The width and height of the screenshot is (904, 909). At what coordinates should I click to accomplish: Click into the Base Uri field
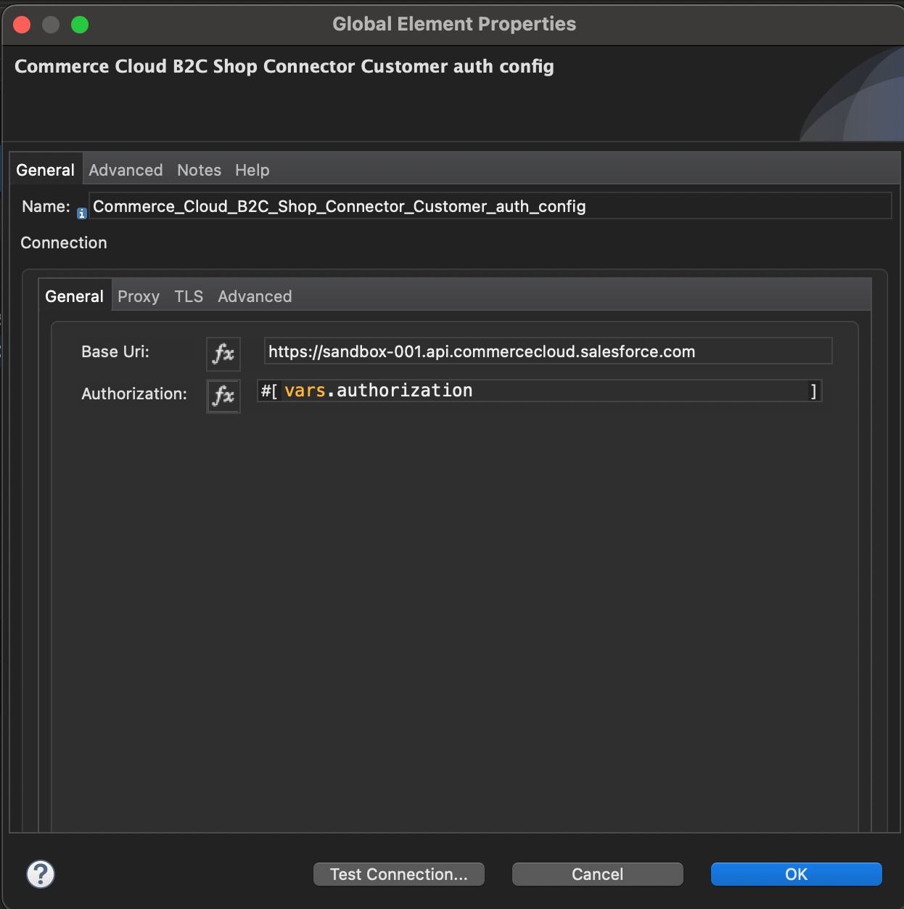(548, 351)
